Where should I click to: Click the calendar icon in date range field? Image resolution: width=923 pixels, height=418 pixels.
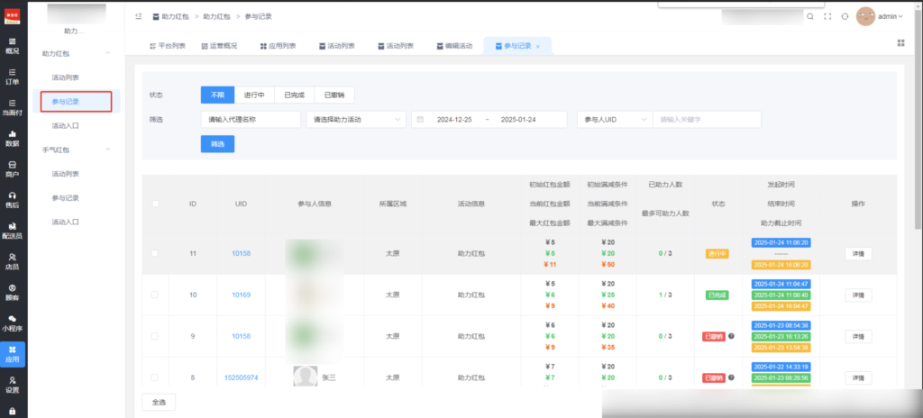[x=420, y=120]
